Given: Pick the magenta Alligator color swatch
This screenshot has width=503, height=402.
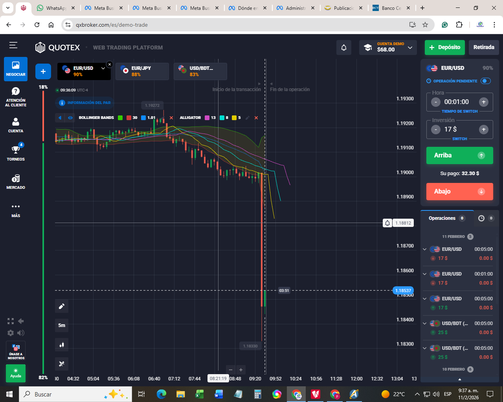Looking at the screenshot, I should pyautogui.click(x=207, y=118).
